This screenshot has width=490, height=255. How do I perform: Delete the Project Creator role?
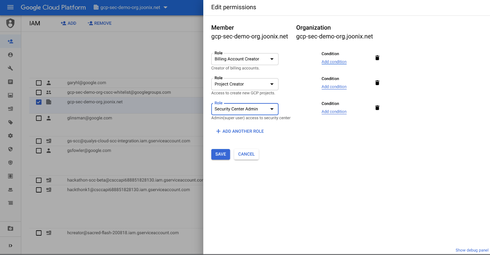pyautogui.click(x=377, y=83)
